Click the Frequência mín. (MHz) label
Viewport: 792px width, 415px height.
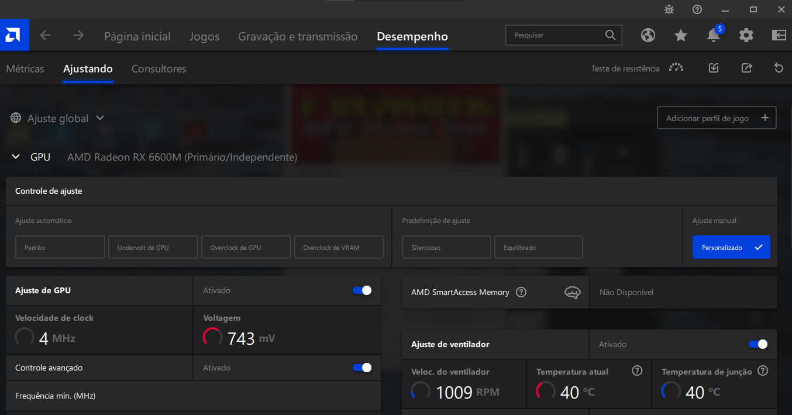pyautogui.click(x=55, y=396)
